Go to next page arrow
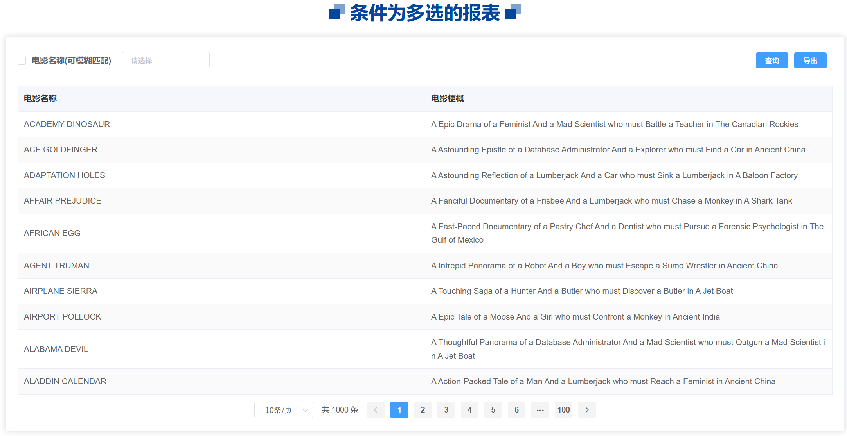The height and width of the screenshot is (436, 847). [x=587, y=410]
